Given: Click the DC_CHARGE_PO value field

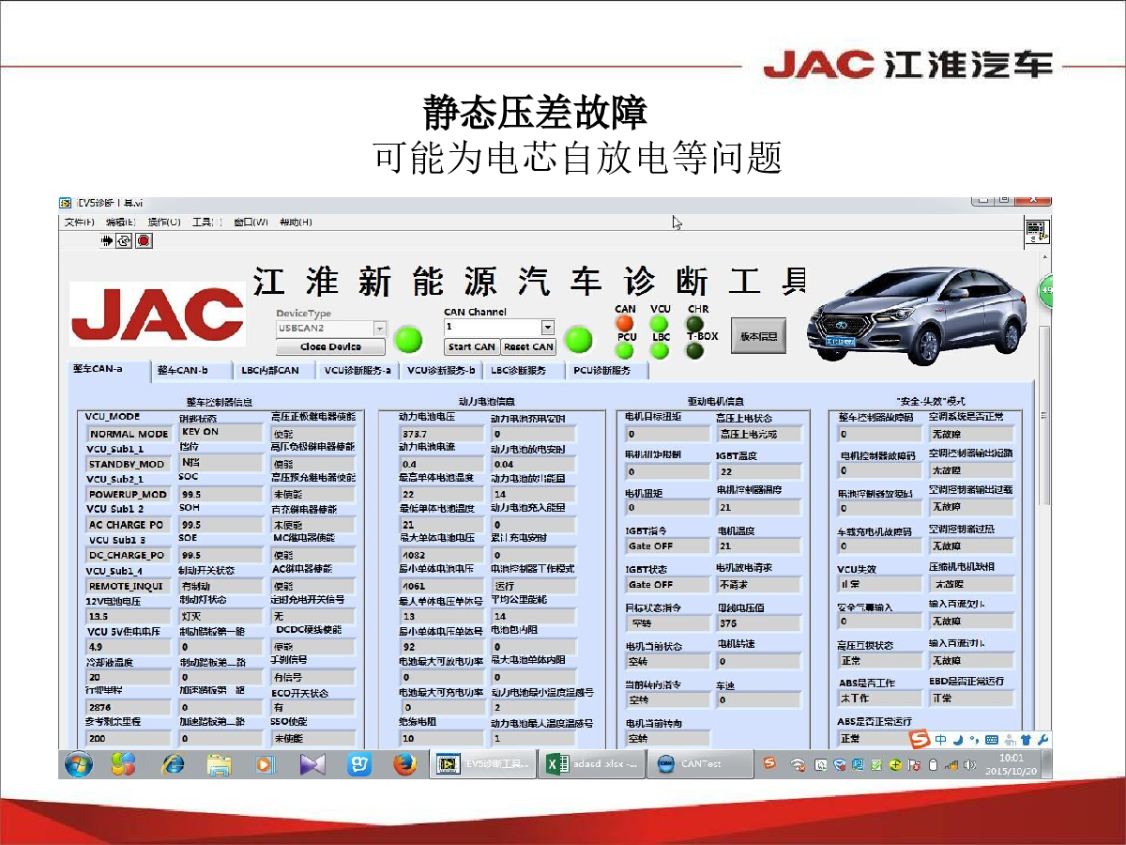Looking at the screenshot, I should click(x=128, y=555).
